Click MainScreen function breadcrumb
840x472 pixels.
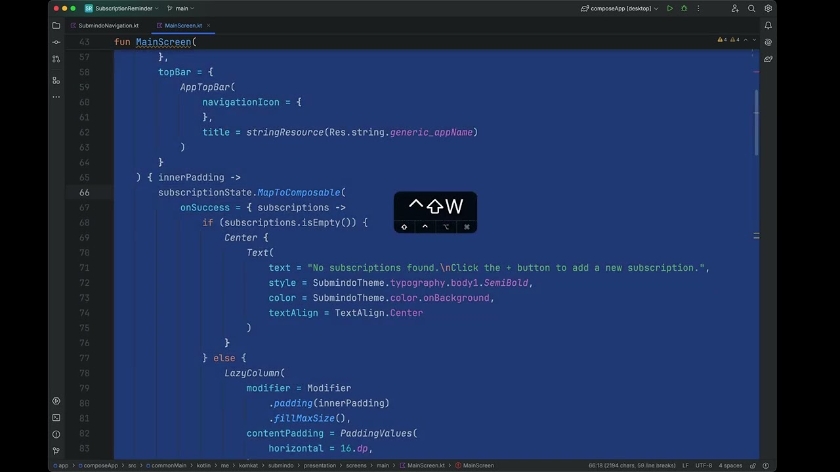pyautogui.click(x=474, y=465)
